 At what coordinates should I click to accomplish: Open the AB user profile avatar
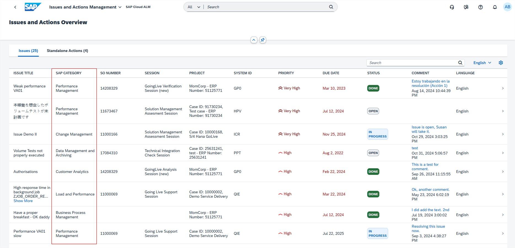pos(507,7)
